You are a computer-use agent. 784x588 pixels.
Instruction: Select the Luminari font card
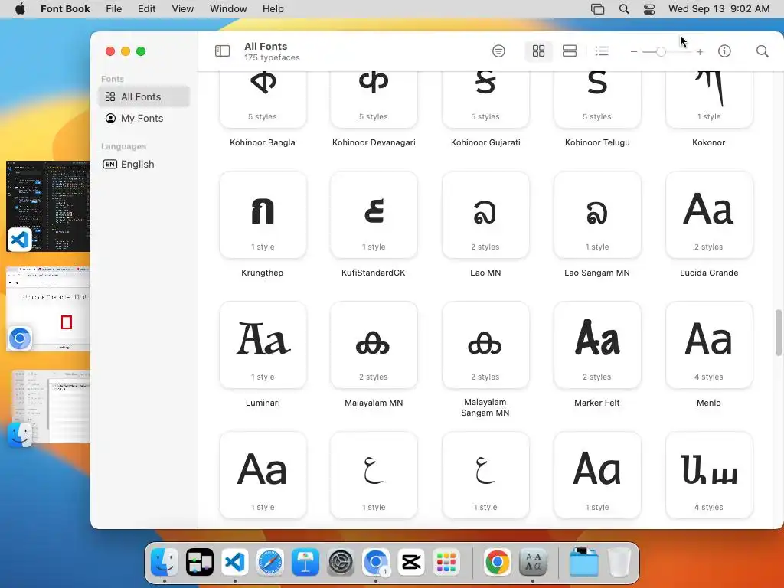(x=263, y=345)
